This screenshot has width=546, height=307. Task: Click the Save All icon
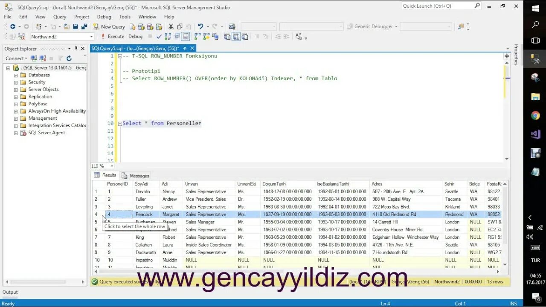pos(84,26)
